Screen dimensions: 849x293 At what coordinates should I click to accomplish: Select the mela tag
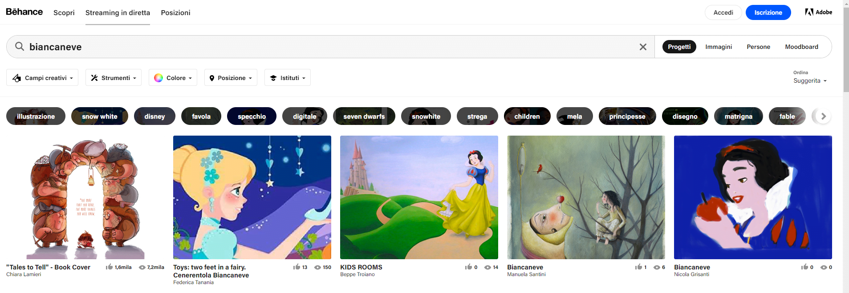(574, 116)
